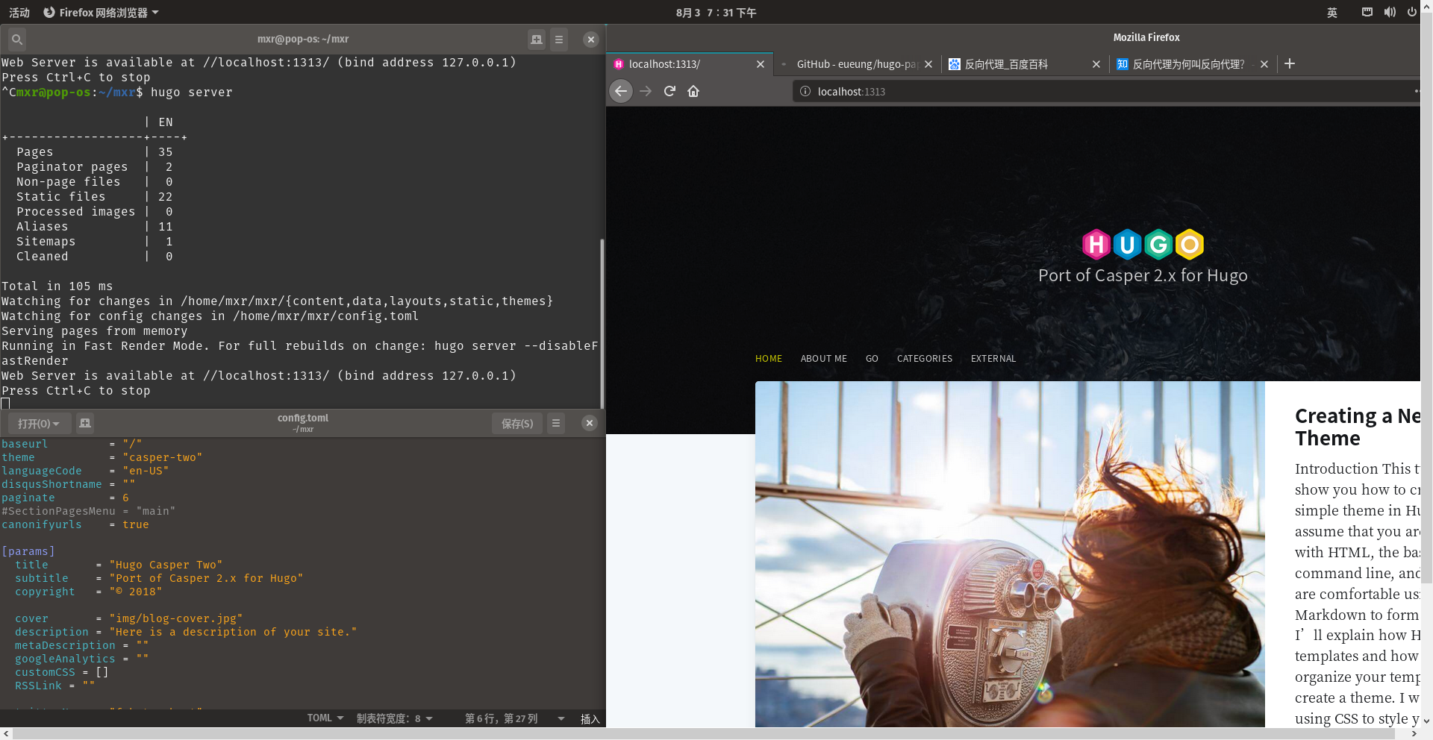Open system volume indicator
The width and height of the screenshot is (1433, 740).
(1389, 13)
